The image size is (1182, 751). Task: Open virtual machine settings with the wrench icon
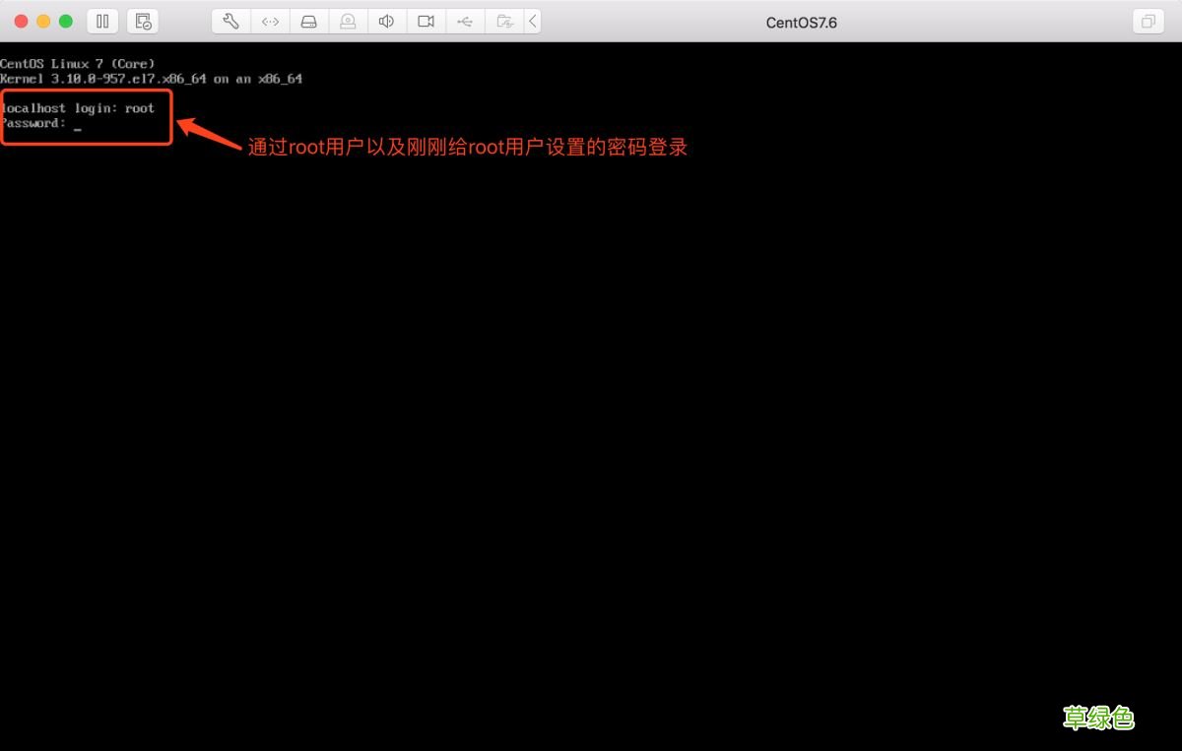[x=230, y=21]
